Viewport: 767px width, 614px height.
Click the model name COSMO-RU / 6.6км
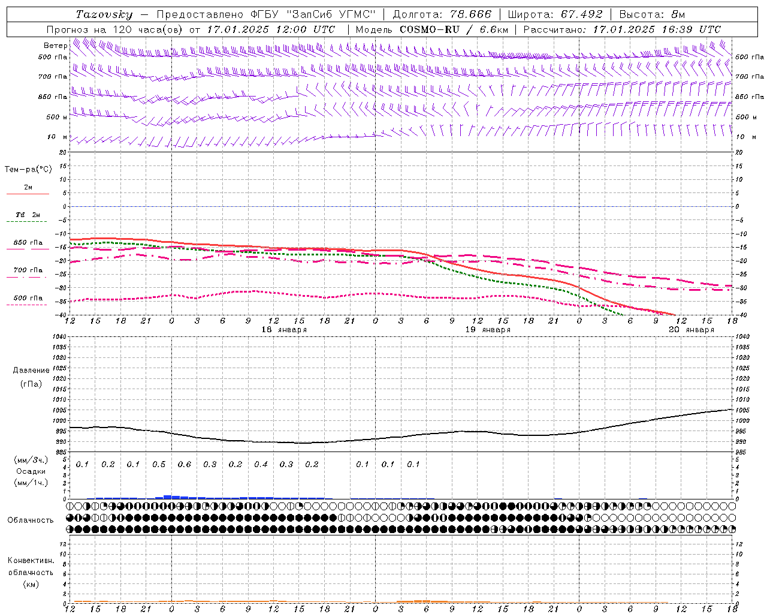click(454, 29)
